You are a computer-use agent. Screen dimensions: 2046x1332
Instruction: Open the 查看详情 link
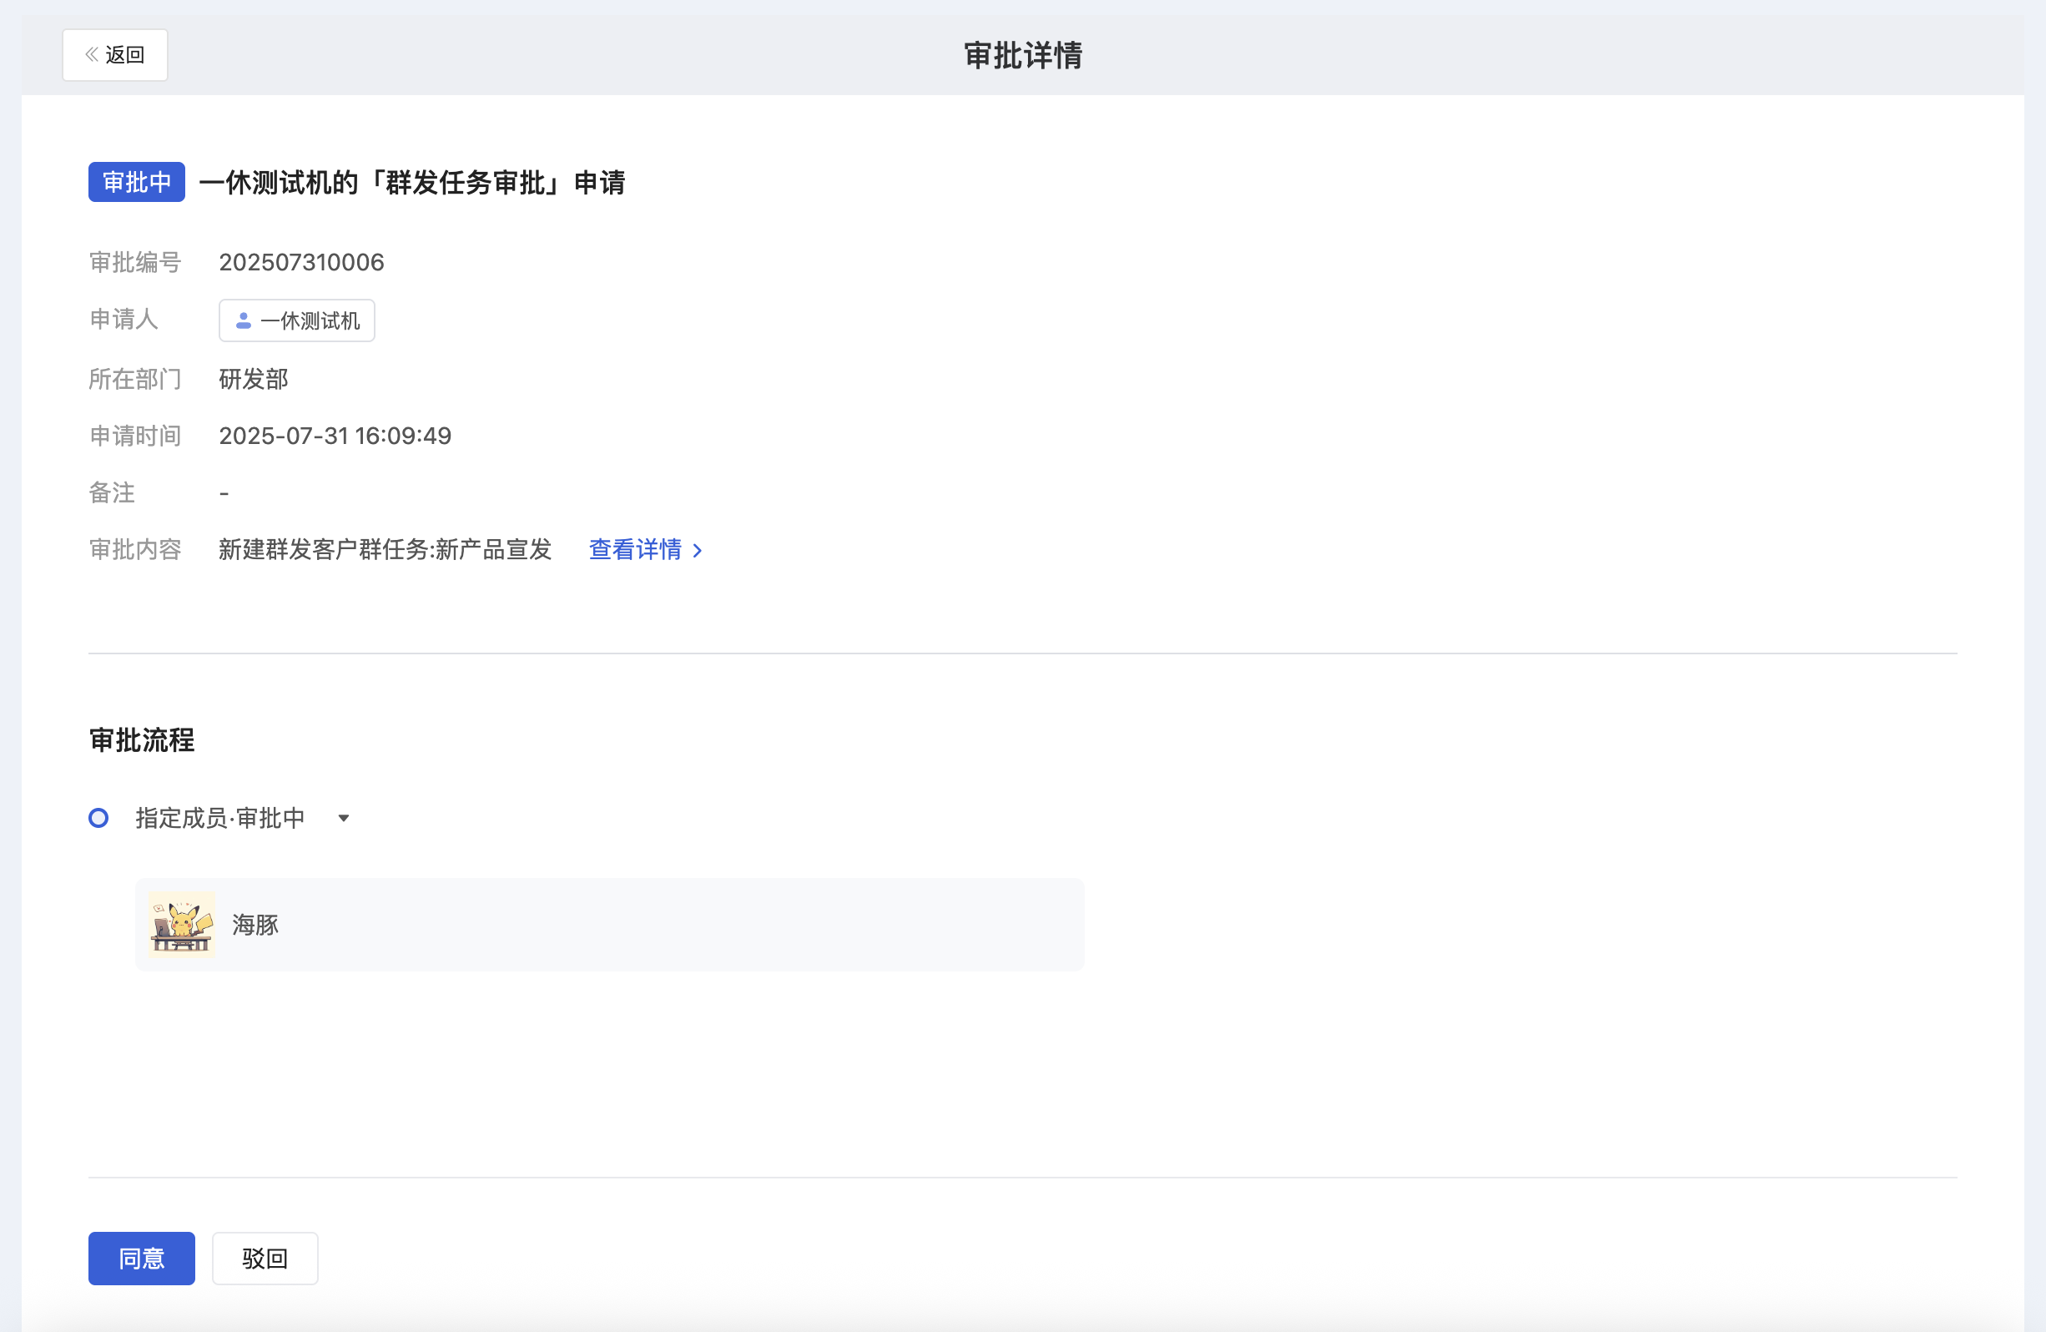click(x=635, y=549)
